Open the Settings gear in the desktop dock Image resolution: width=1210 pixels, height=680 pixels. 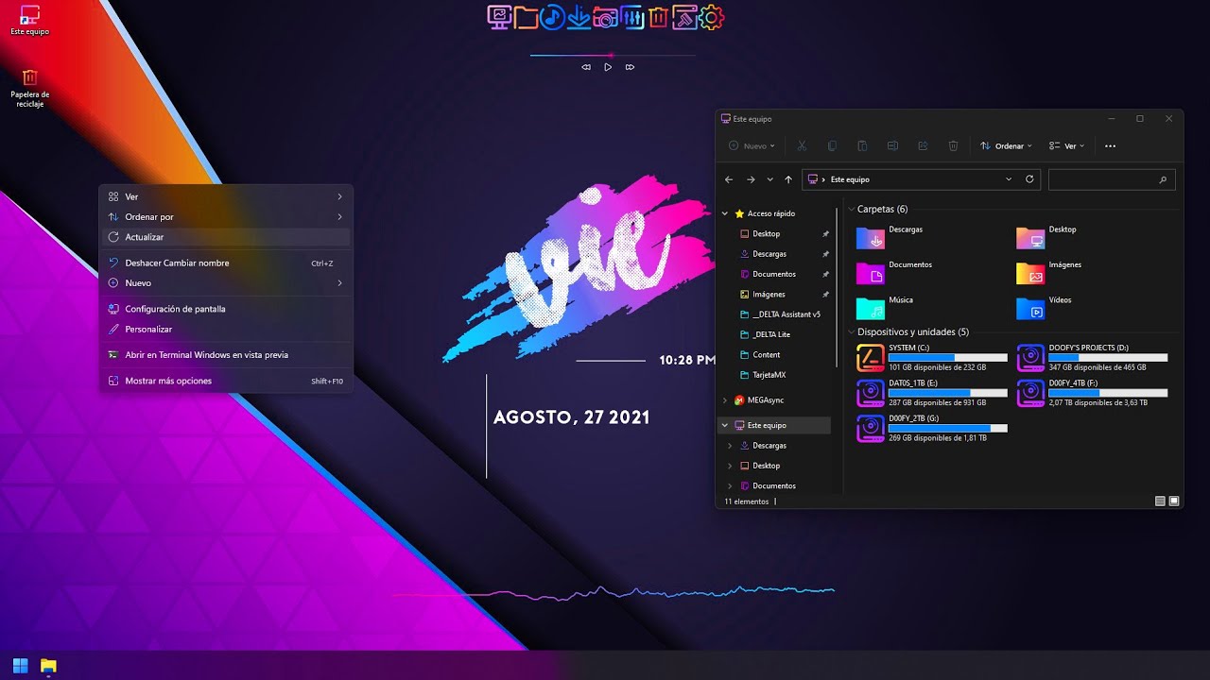tap(710, 16)
